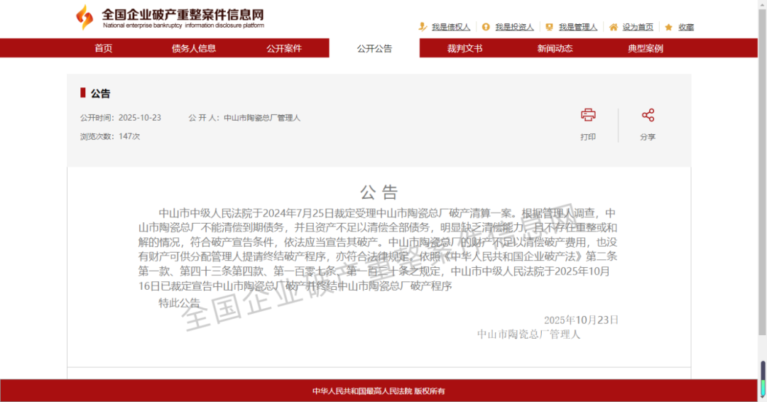Go to the 裁判文书 tab
The image size is (767, 402).
point(464,48)
